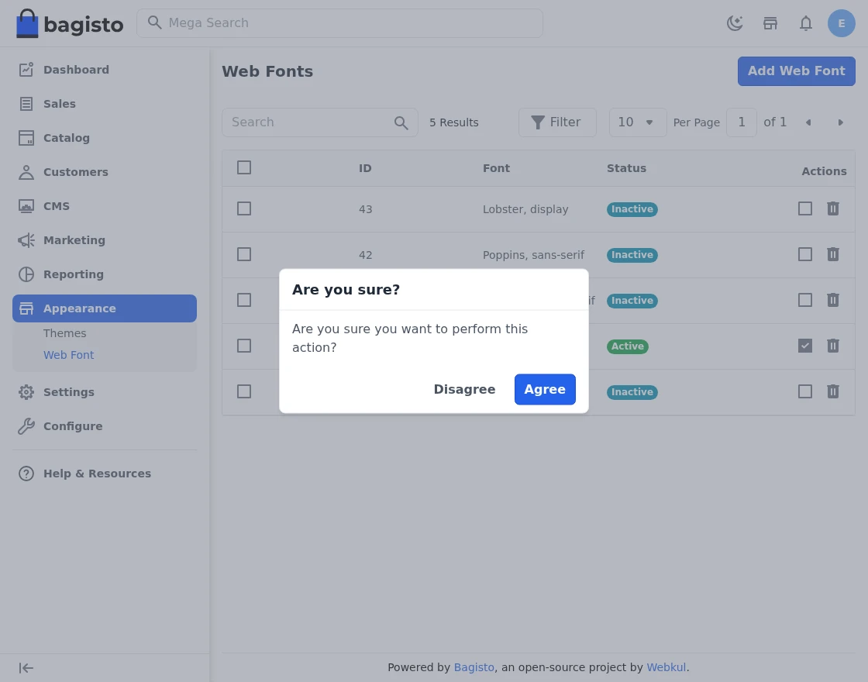Open Dashboard menu

point(105,70)
